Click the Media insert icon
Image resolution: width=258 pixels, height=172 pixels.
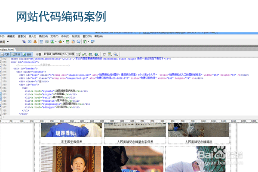60,42
